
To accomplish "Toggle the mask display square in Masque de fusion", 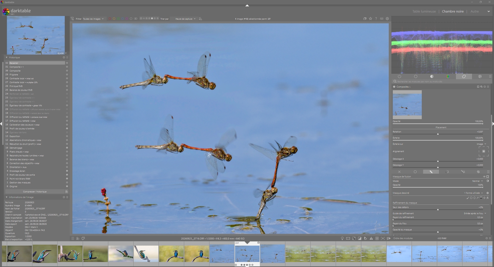I will coord(488,177).
